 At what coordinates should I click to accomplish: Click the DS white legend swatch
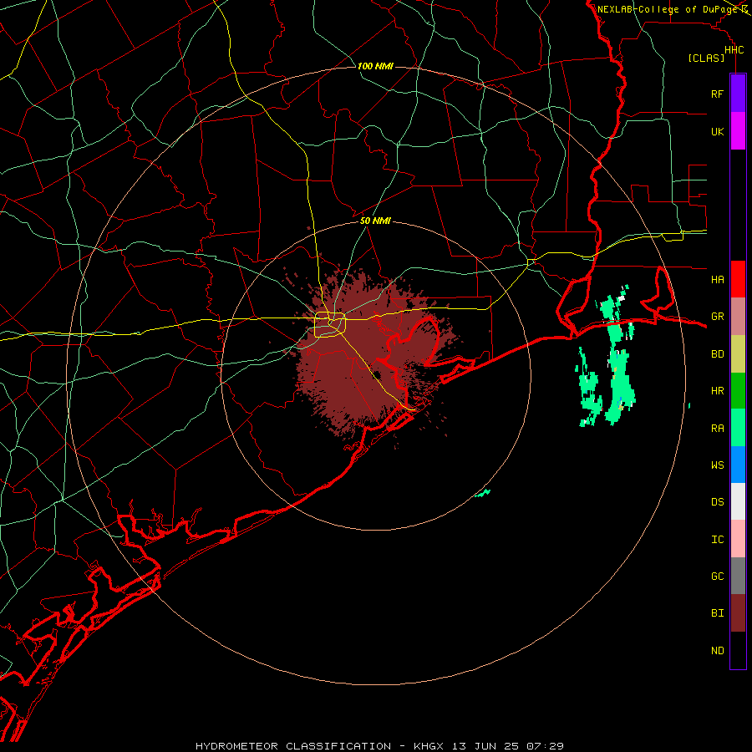[738, 501]
